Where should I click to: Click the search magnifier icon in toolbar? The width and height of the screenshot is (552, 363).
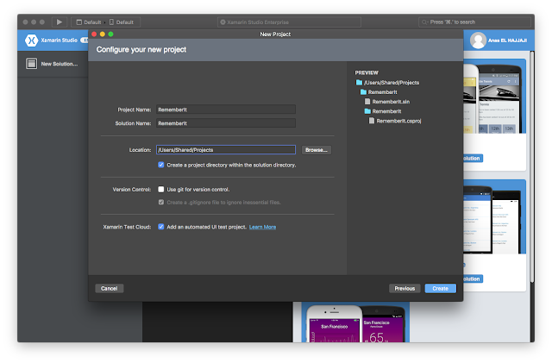[425, 22]
